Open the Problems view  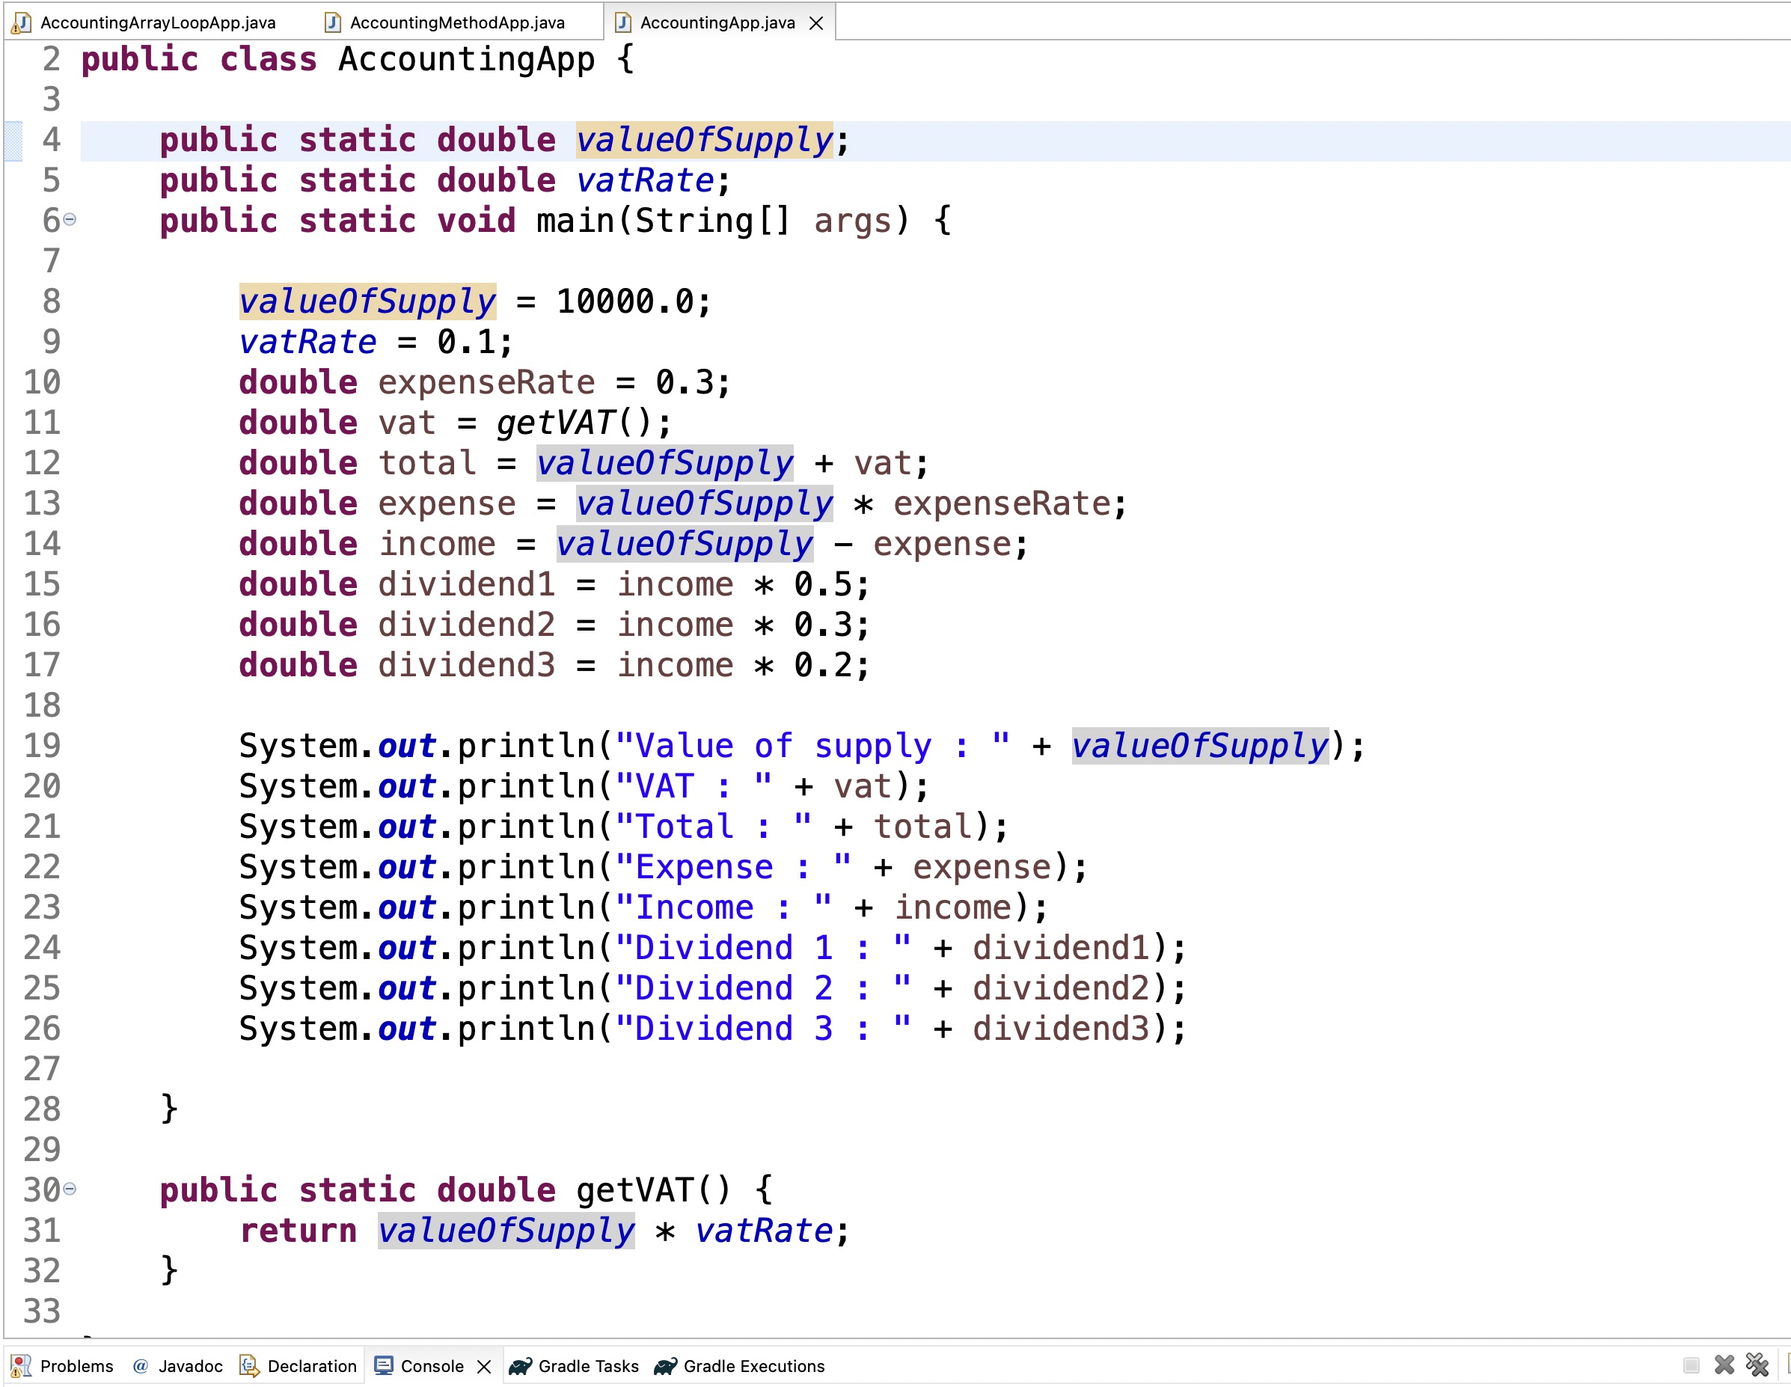point(76,1365)
